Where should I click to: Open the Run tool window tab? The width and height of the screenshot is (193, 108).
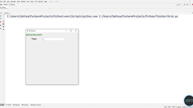(2, 105)
